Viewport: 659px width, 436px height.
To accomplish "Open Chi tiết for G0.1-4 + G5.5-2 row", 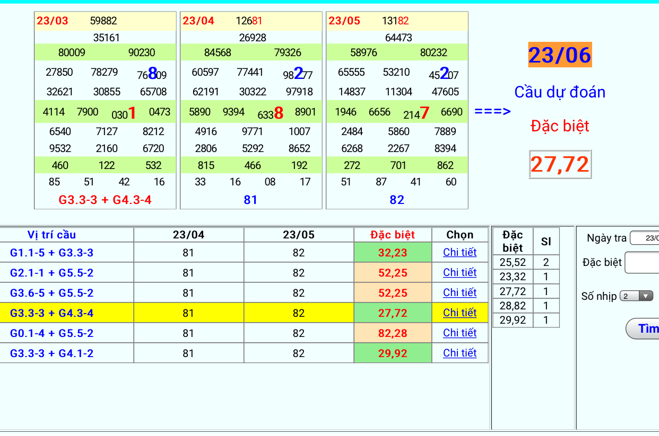I will [459, 333].
